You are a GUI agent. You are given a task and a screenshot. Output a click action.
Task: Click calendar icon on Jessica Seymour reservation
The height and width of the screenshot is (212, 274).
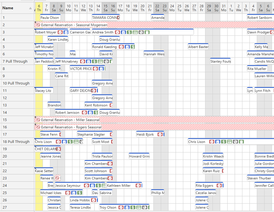92,185
